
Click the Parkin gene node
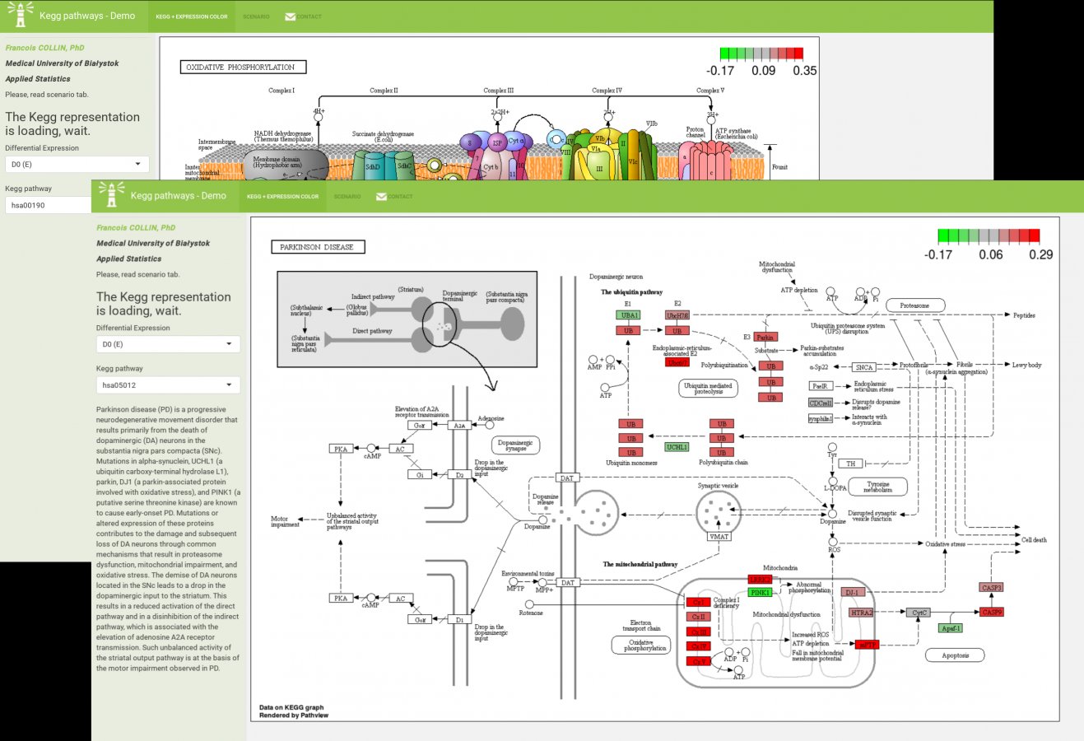pyautogui.click(x=765, y=337)
